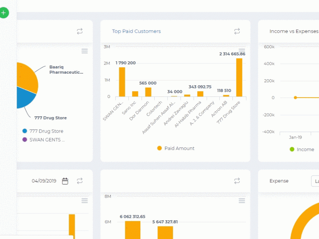Screen dimensions: 319x239
Task: Select the 04/09/2019 date field
Action: [x=44, y=181]
